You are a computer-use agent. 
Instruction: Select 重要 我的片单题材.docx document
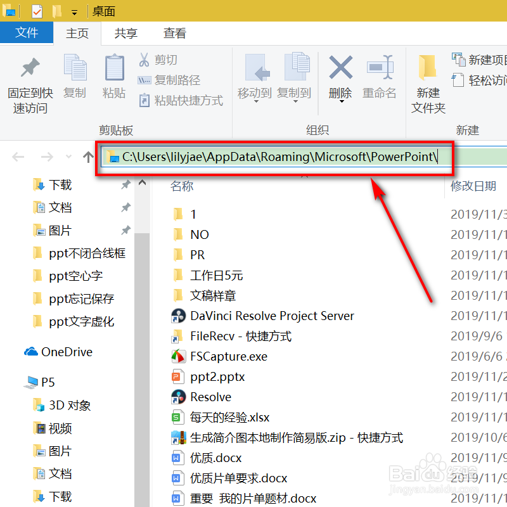tap(244, 498)
